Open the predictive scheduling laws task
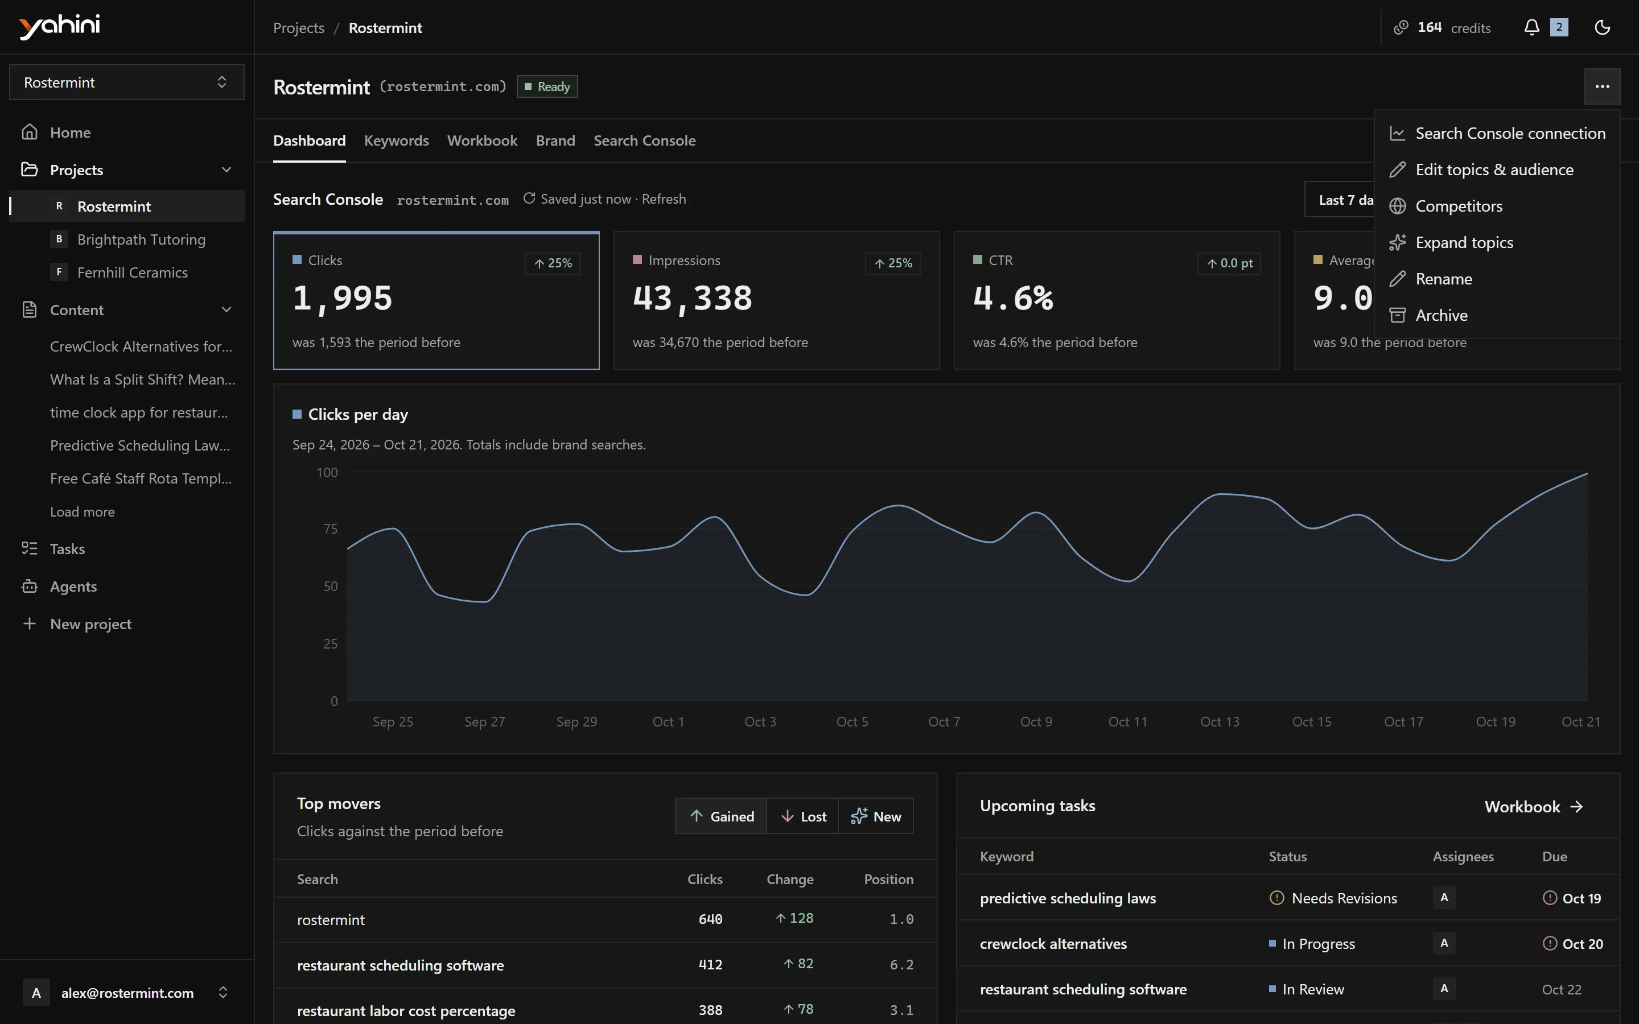The image size is (1639, 1024). tap(1288, 897)
